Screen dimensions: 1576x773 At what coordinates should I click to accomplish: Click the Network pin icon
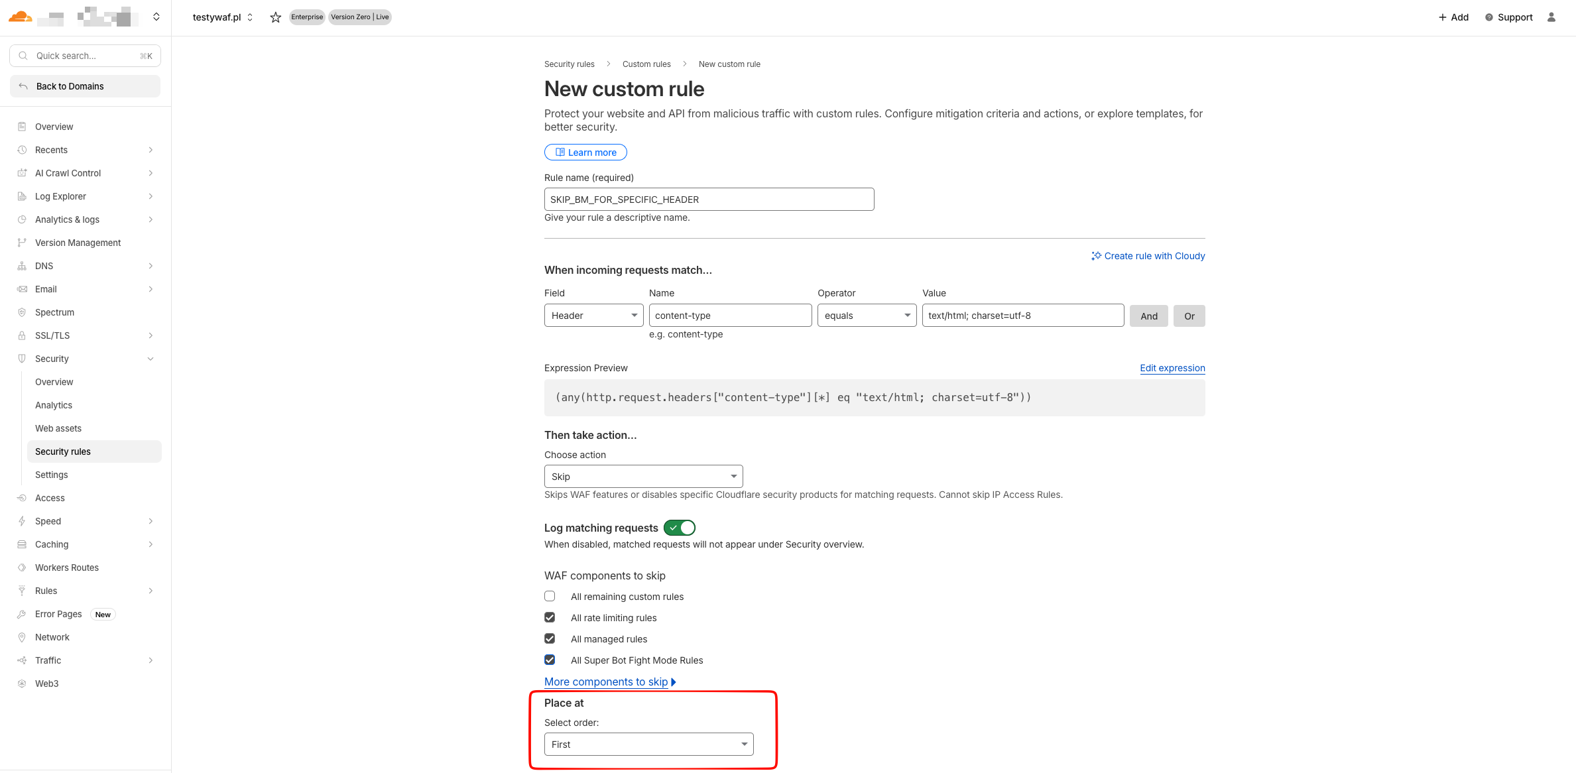(x=22, y=637)
